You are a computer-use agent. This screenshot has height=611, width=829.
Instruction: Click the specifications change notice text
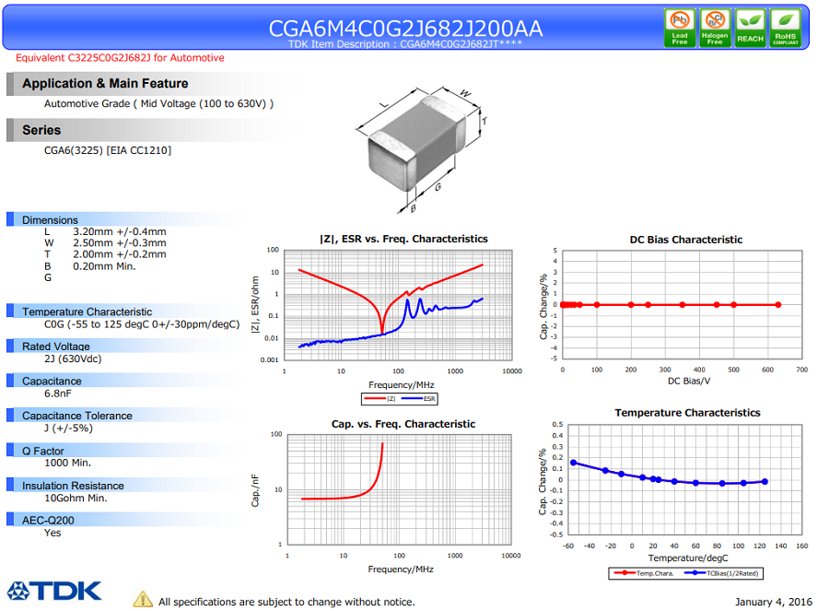point(286,602)
